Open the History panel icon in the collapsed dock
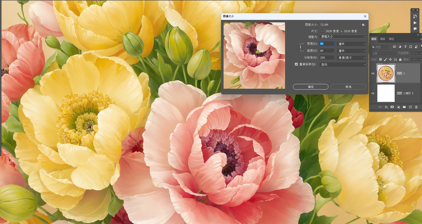This screenshot has width=422, height=224. tap(415, 16)
